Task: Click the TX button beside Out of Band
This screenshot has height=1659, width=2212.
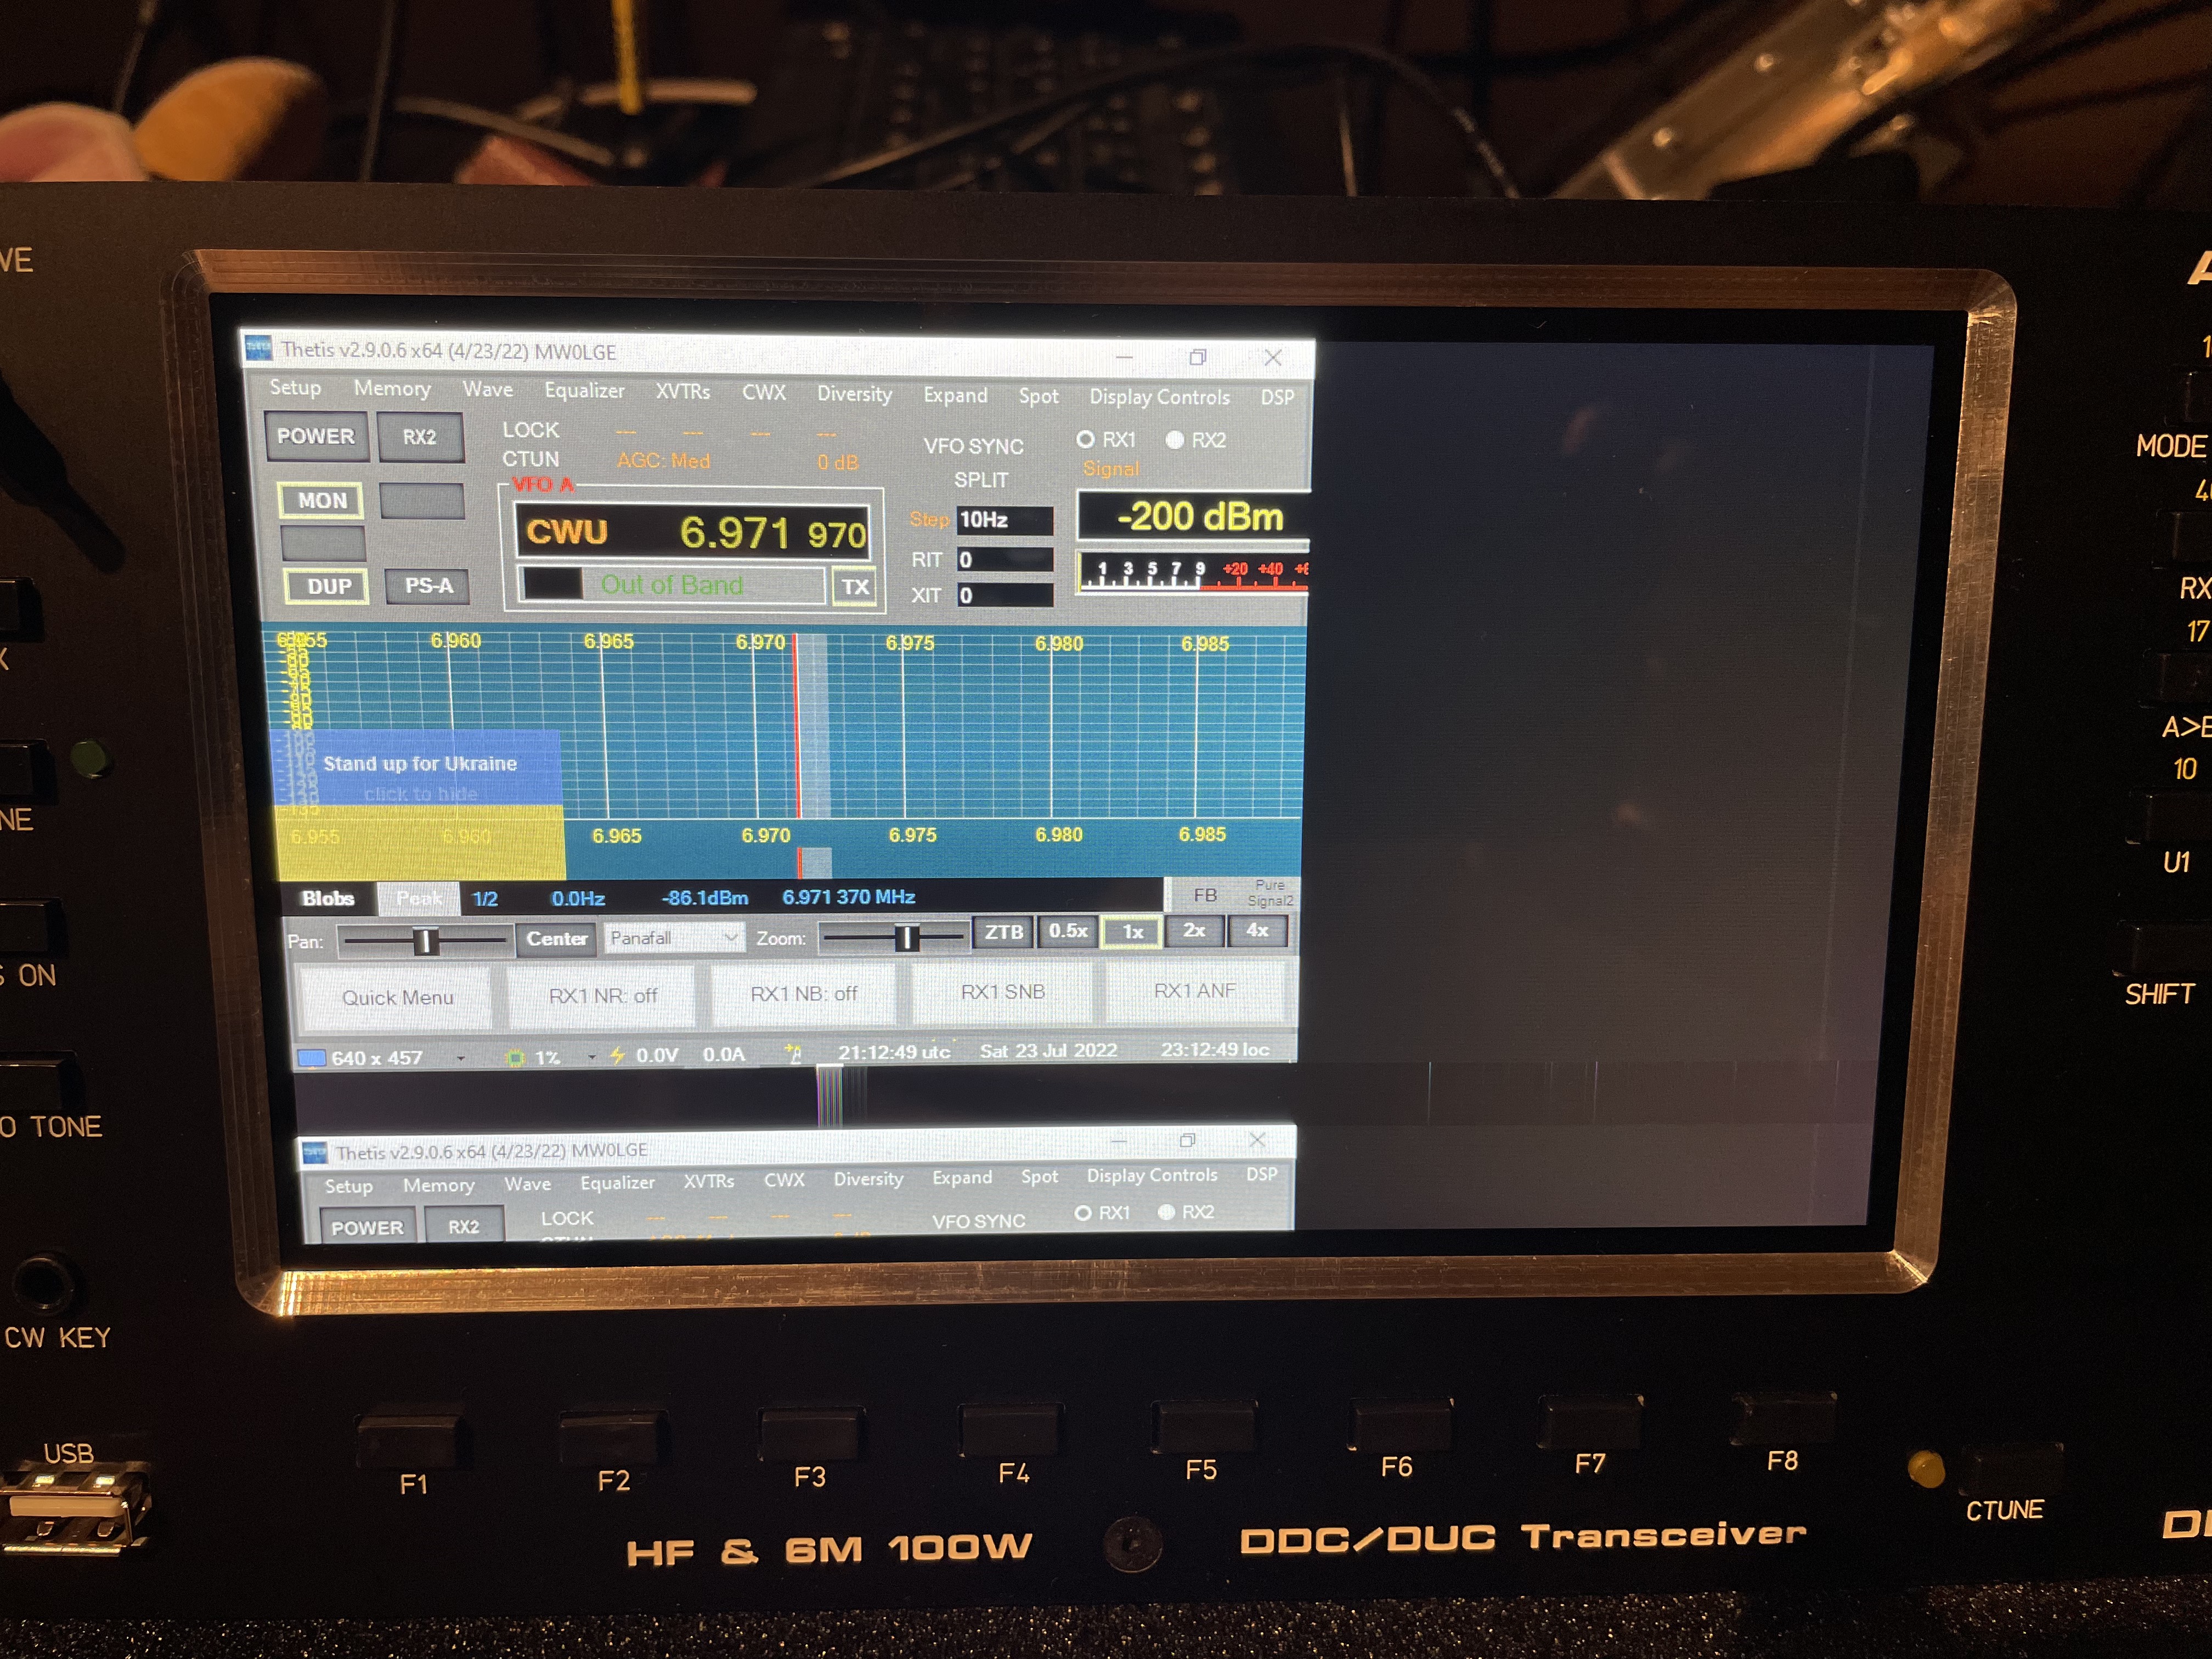Action: coord(855,587)
